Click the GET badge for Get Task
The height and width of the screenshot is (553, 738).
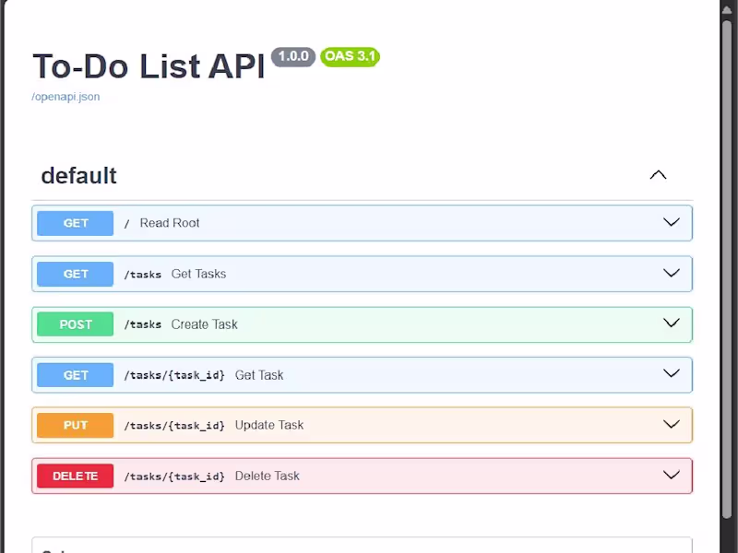point(74,374)
